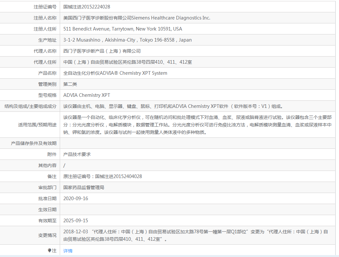Select model value ADVIA Chemistry XPT
This screenshot has width=339, height=257.
[87, 95]
